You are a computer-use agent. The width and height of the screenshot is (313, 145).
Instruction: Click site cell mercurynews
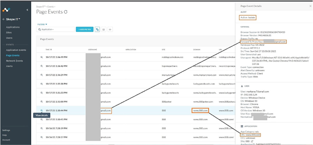click(169, 75)
